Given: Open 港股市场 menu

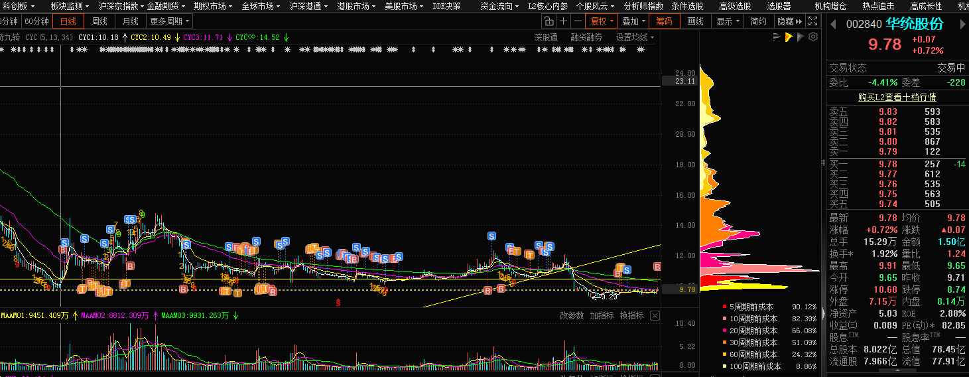Looking at the screenshot, I should tap(356, 6).
